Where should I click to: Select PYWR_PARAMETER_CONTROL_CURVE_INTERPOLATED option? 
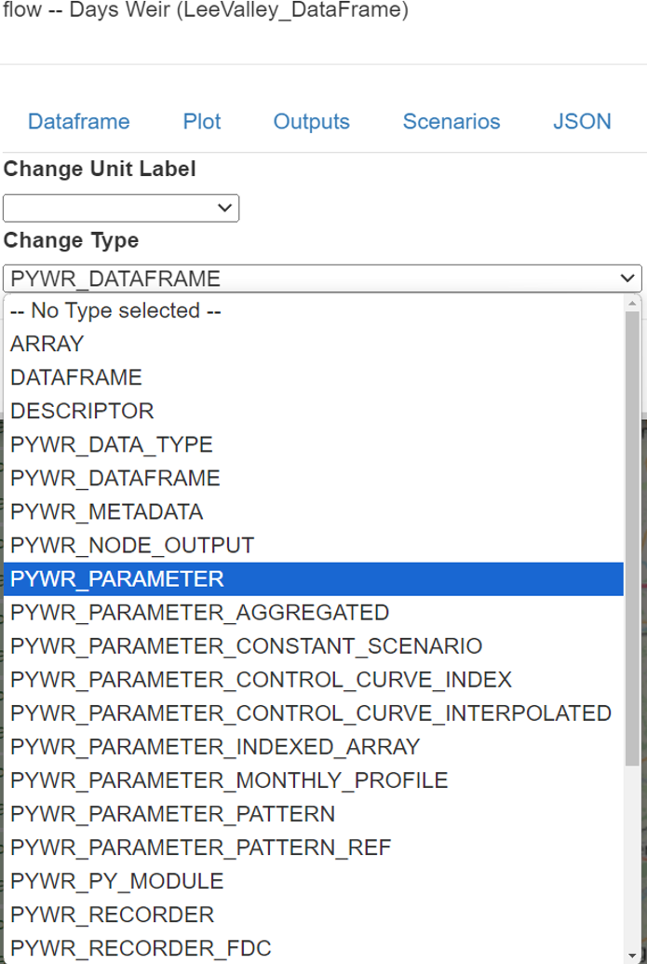click(311, 713)
